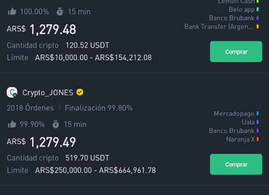Open the Crypto_JONES merchant profile name

pyautogui.click(x=48, y=93)
